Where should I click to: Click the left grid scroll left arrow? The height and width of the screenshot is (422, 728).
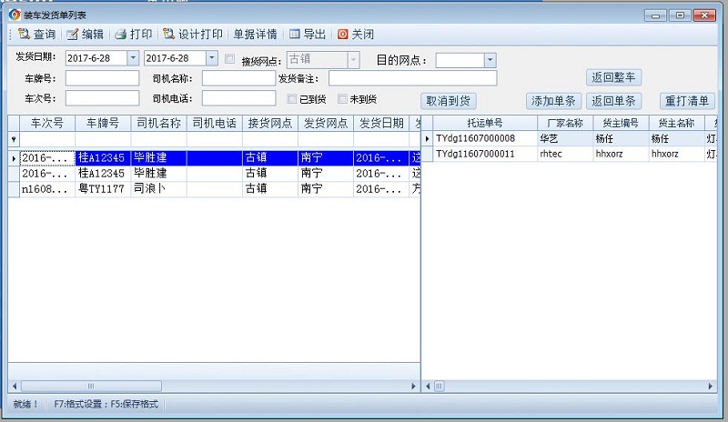coord(15,386)
